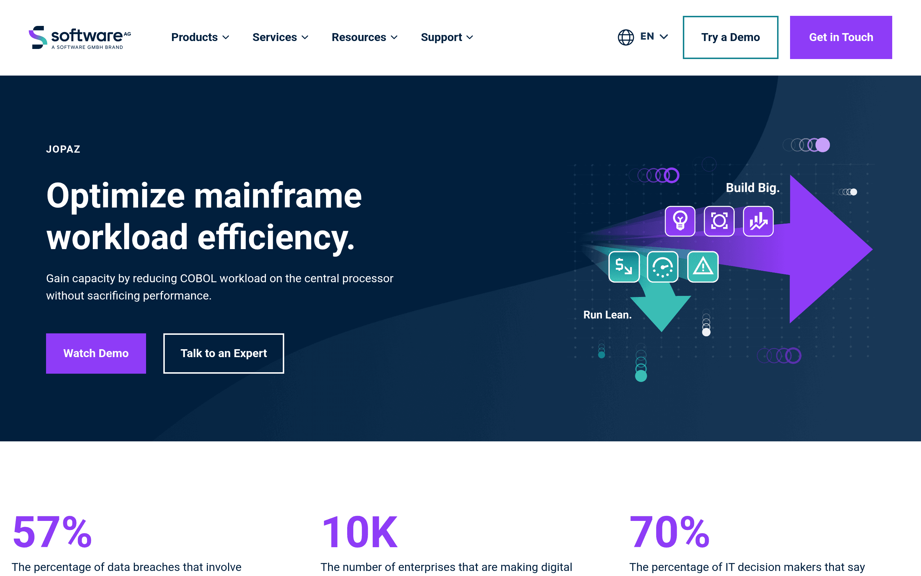Expand the Services chevron
921x576 pixels.
305,37
